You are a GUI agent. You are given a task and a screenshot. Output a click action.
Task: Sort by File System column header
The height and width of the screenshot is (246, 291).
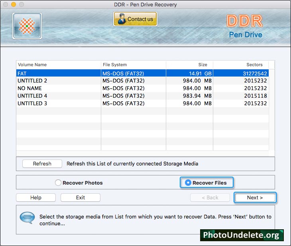point(134,65)
